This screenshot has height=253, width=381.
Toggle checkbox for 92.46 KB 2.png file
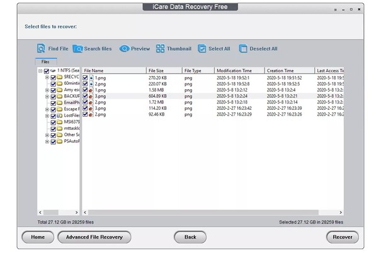86,115
